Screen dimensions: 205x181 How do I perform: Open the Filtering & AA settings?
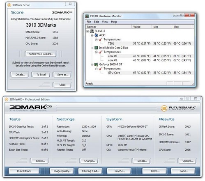[90, 171]
